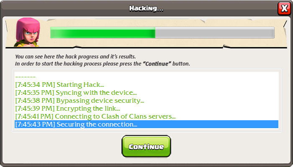Image resolution: width=293 pixels, height=167 pixels.
Task: Click the word "results" in the instruction text
Action: click(128, 56)
